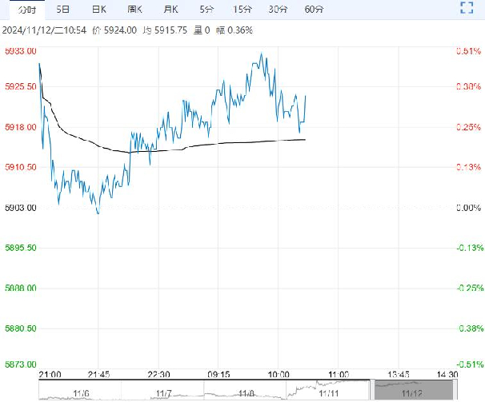
Task: Click the 5903.00 baseline price label
Action: point(21,208)
